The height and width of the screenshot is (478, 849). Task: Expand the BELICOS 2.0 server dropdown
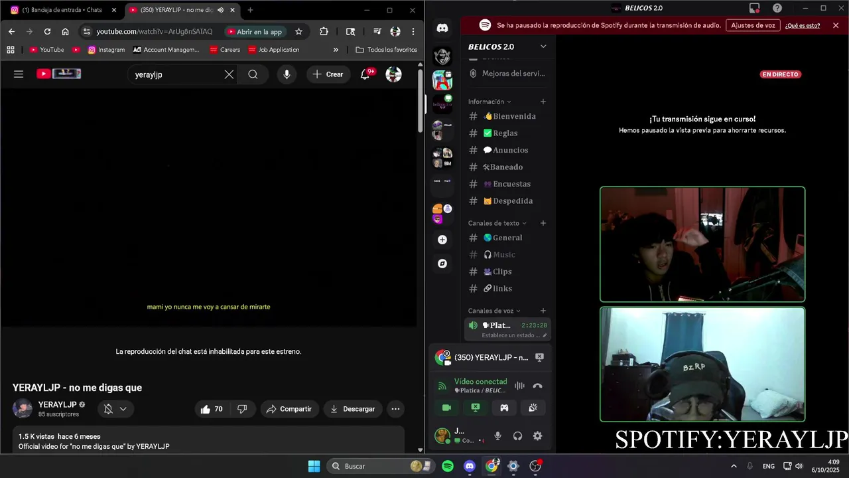point(543,46)
